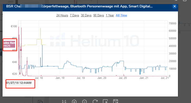
Task: Switch chart range to 24 Hours
Action: pos(62,15)
